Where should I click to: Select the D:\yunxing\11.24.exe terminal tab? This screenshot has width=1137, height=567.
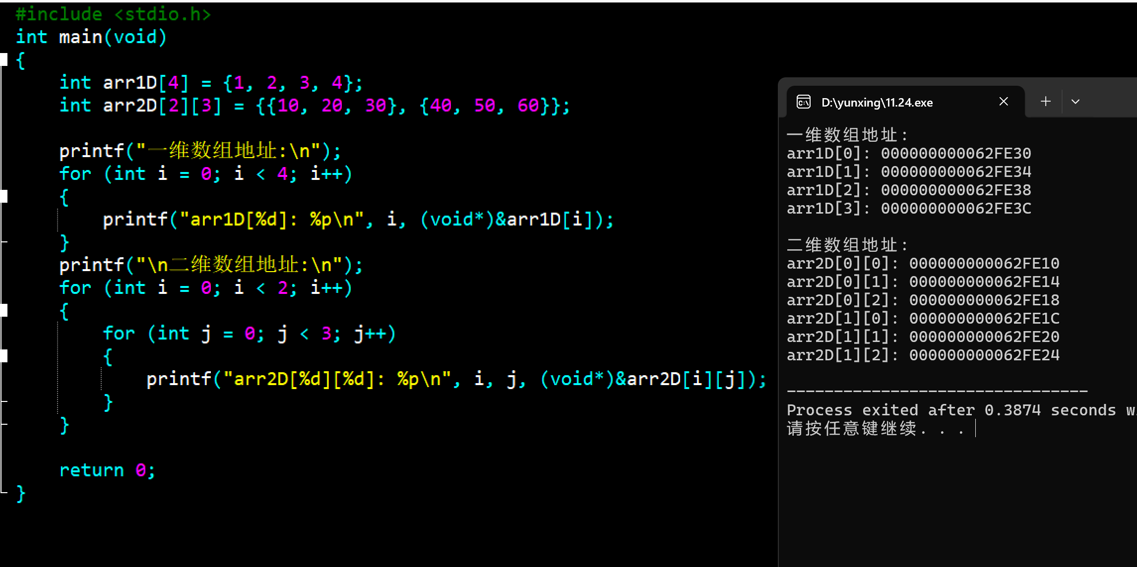point(877,103)
